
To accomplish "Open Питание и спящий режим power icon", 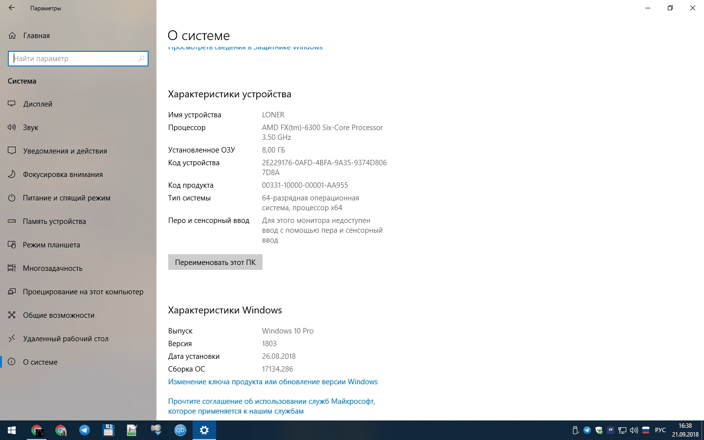I will (x=12, y=198).
